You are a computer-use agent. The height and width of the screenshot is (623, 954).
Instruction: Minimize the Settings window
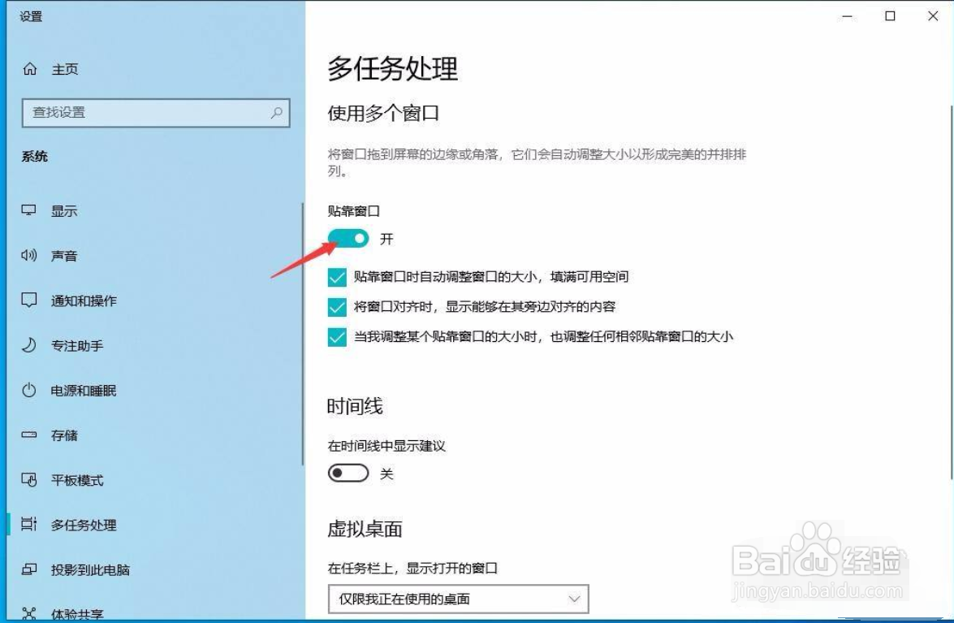coord(847,16)
